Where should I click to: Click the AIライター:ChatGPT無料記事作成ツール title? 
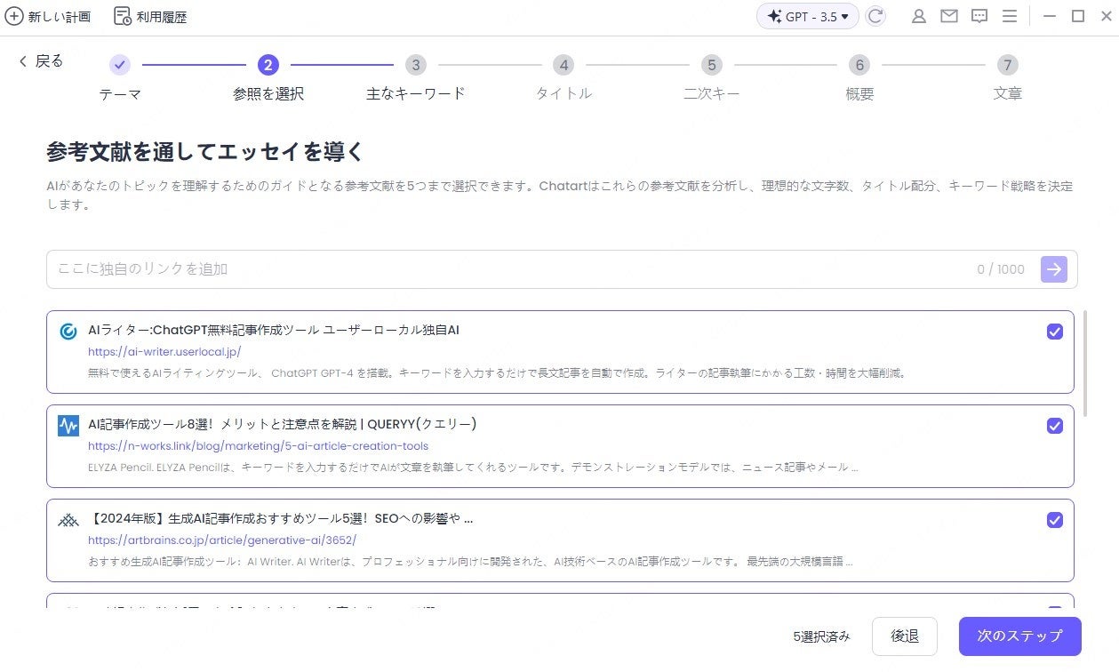tap(274, 330)
